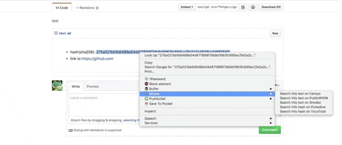This screenshot has width=342, height=145.
Task: Click the Raw button
Action: [x=275, y=33]
